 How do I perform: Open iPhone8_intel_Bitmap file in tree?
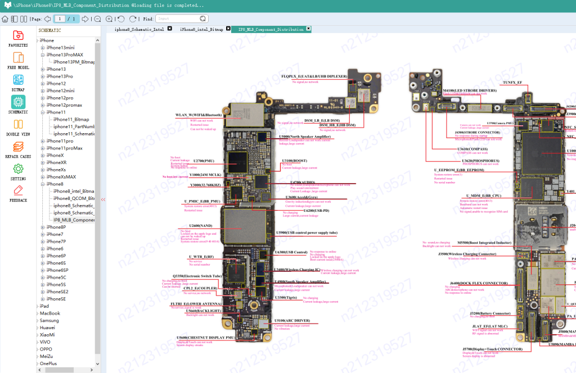[74, 191]
